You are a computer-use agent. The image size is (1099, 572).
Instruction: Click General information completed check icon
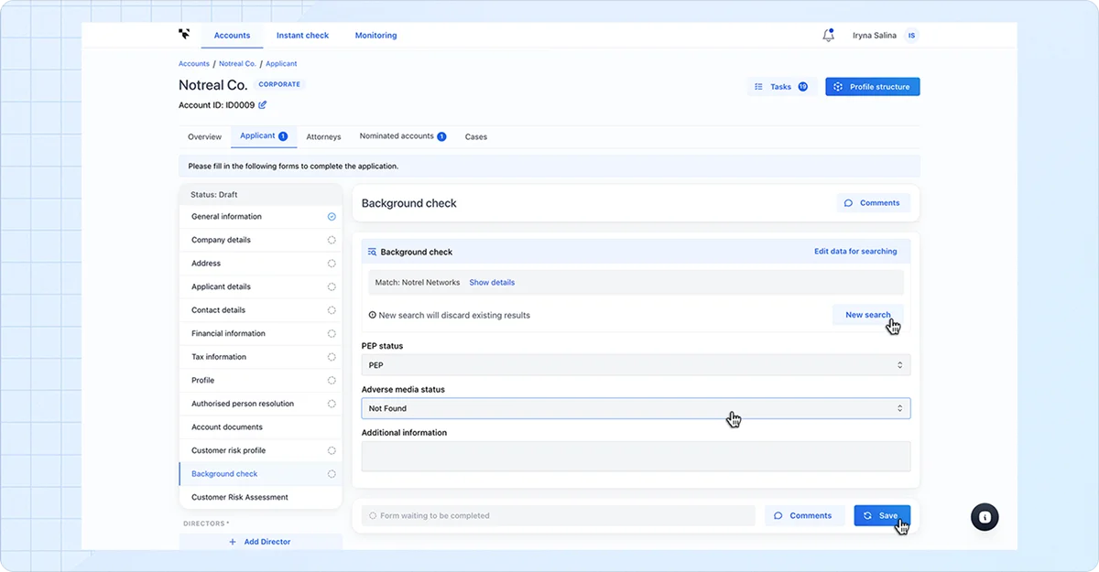332,217
